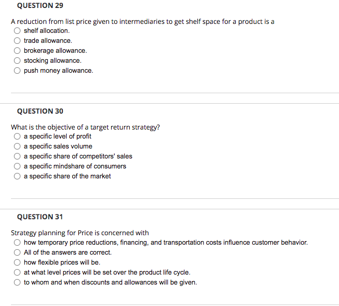Pick "a specific share of competitors' sales"
Viewport: 339px width, 306px height.
pyautogui.click(x=17, y=156)
